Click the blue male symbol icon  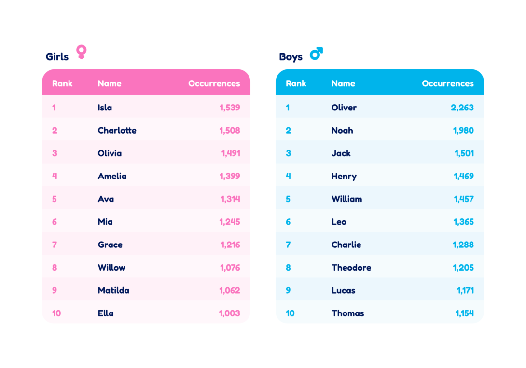[316, 54]
